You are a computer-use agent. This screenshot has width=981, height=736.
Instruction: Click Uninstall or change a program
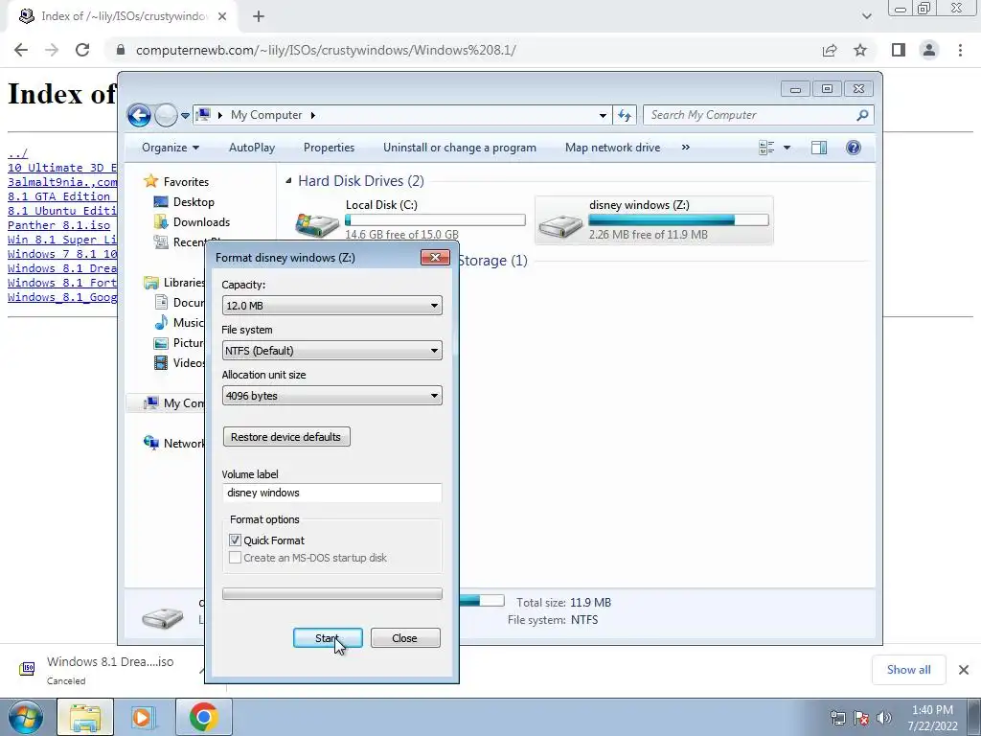point(460,148)
